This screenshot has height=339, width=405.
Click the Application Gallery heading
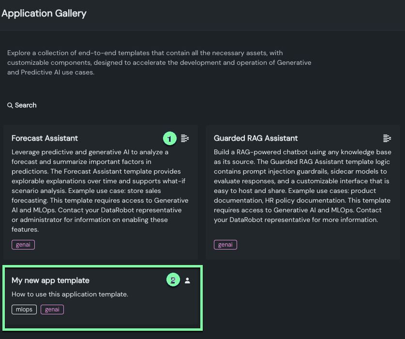coord(44,14)
